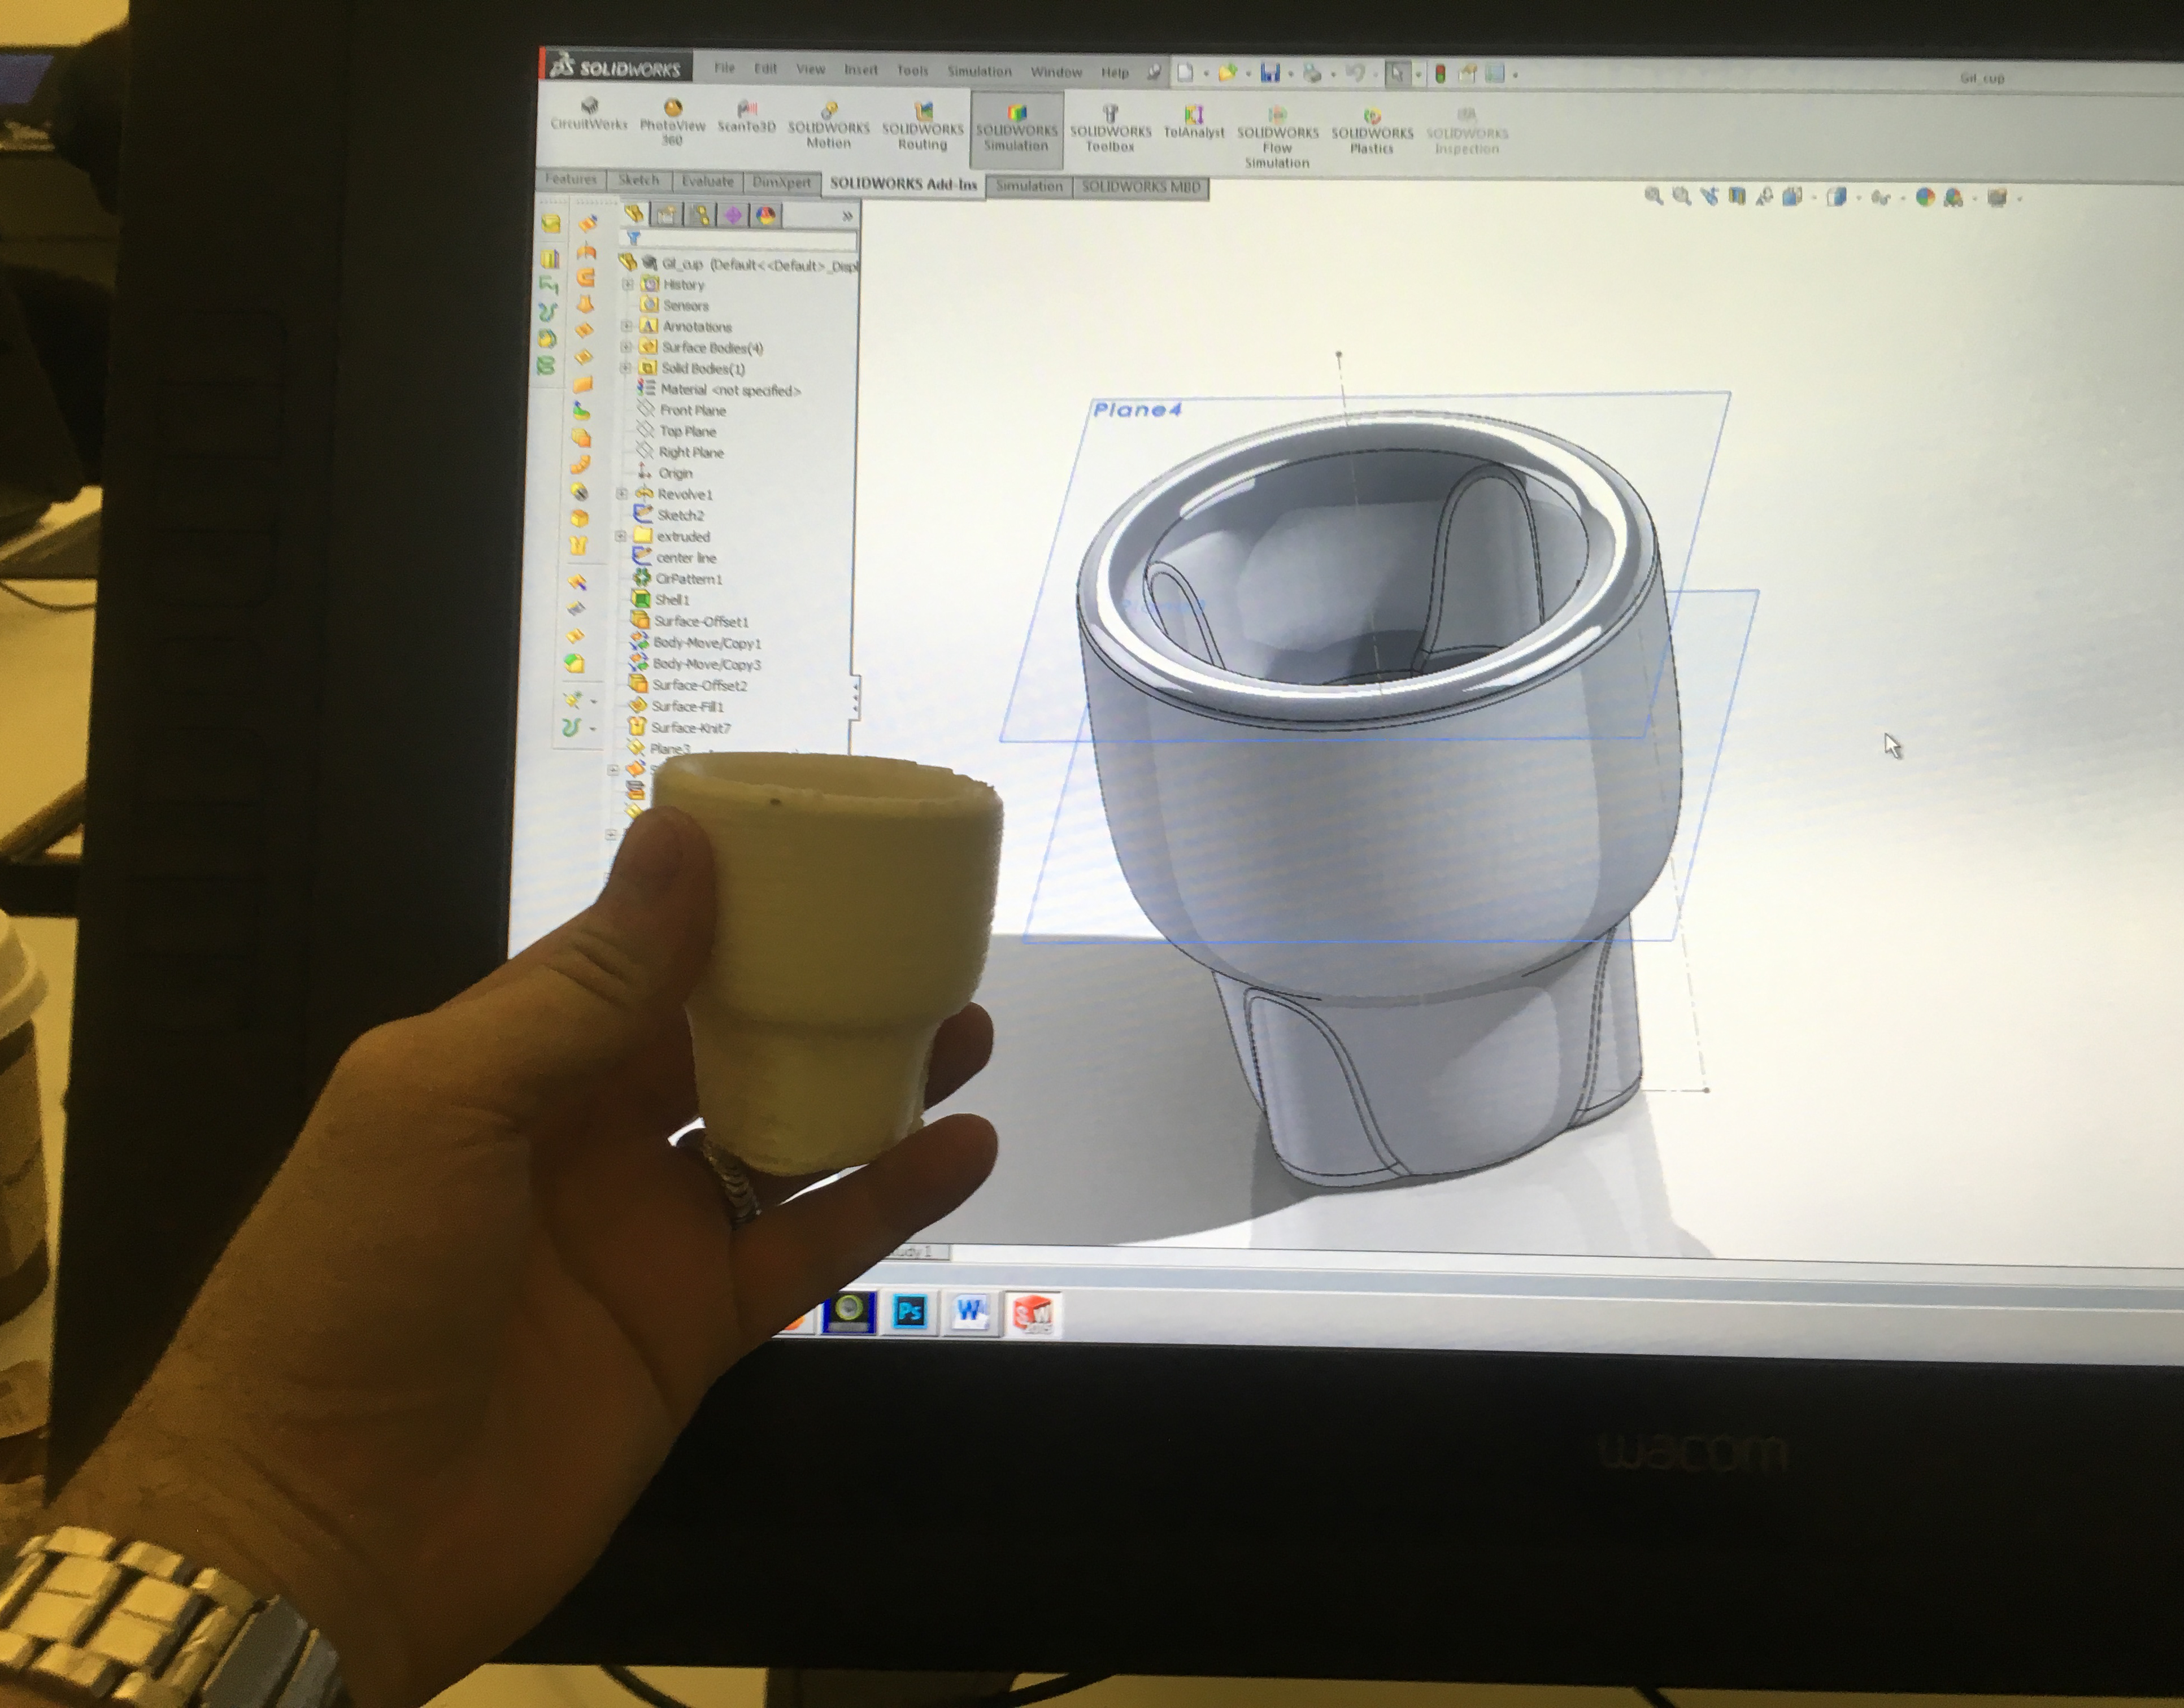Viewport: 2184px width, 1708px height.
Task: Expand the History folder in tree
Action: tap(628, 284)
